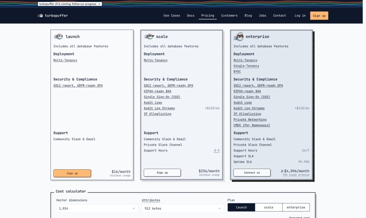This screenshot has width=366, height=218.
Task: Click the enterprise plan captain pufferfish icon
Action: point(238,37)
